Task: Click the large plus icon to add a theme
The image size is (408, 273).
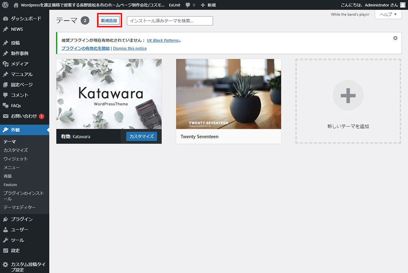Action: tap(348, 95)
